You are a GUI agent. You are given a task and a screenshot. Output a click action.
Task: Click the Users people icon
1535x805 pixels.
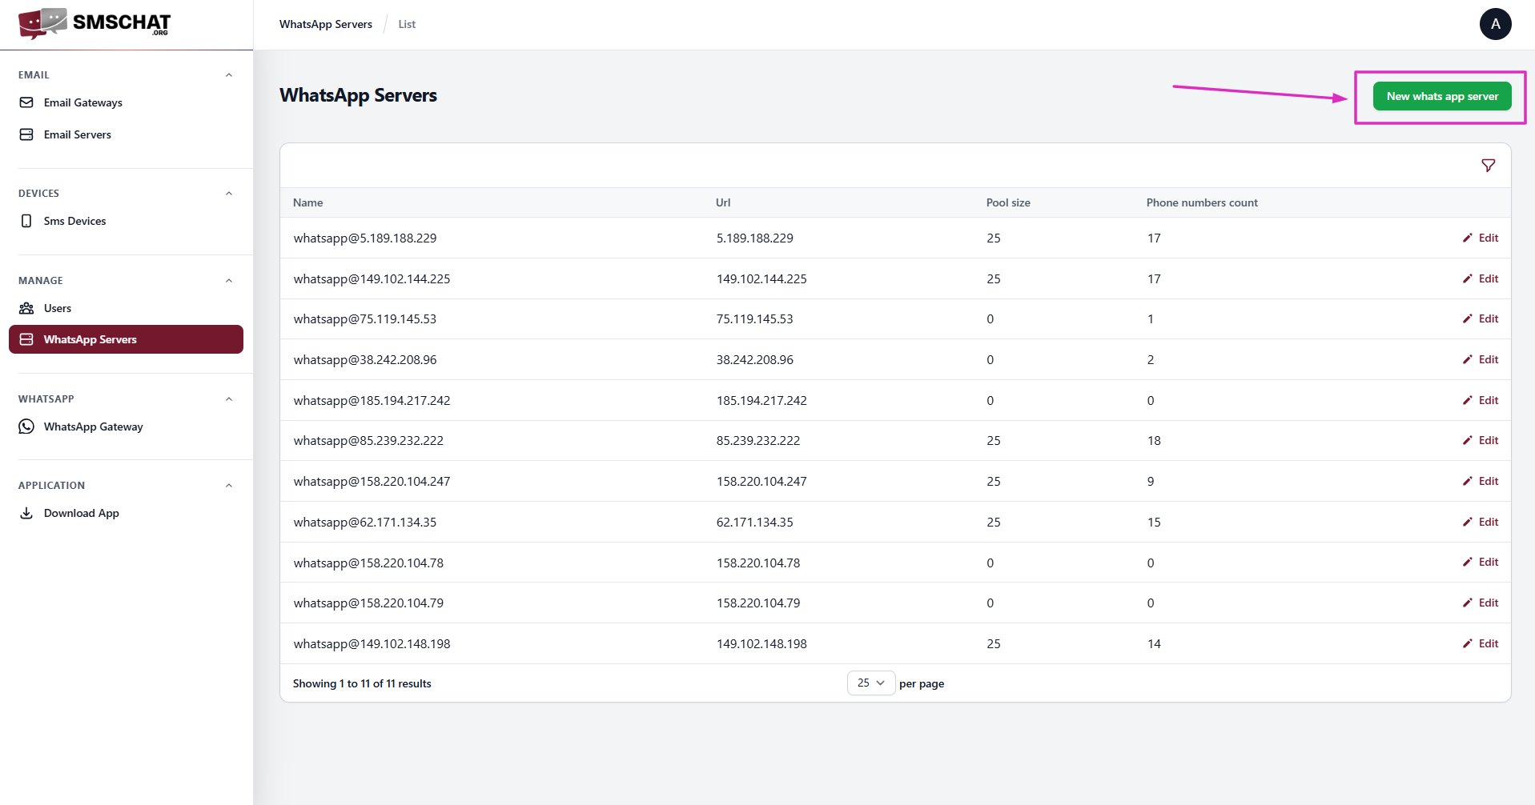click(x=26, y=308)
